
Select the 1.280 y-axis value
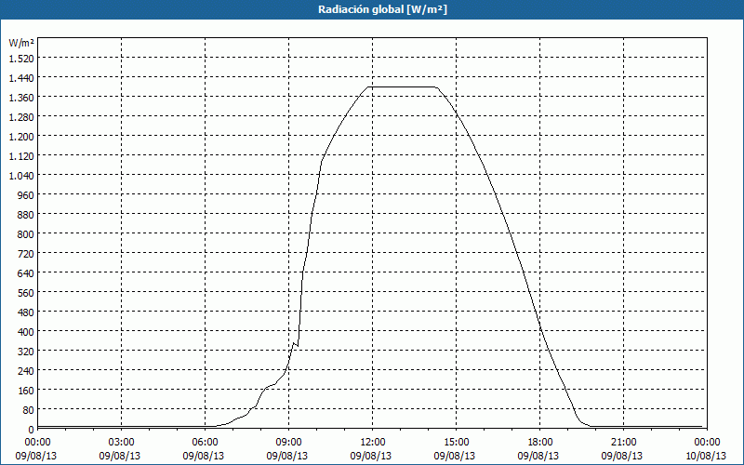(x=21, y=117)
